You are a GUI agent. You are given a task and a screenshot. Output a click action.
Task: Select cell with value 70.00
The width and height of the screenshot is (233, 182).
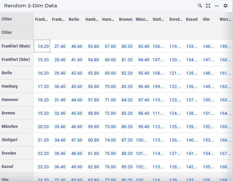pyautogui.click(x=109, y=86)
